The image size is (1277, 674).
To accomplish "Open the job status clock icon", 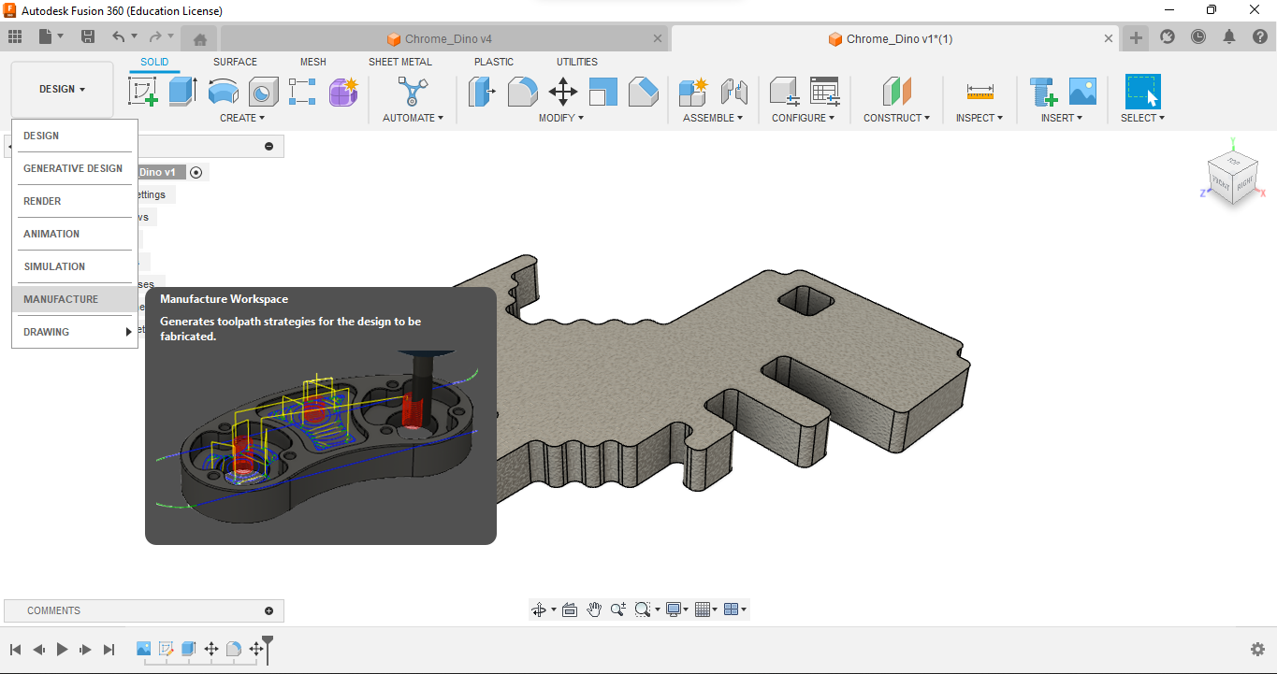I will [1198, 36].
